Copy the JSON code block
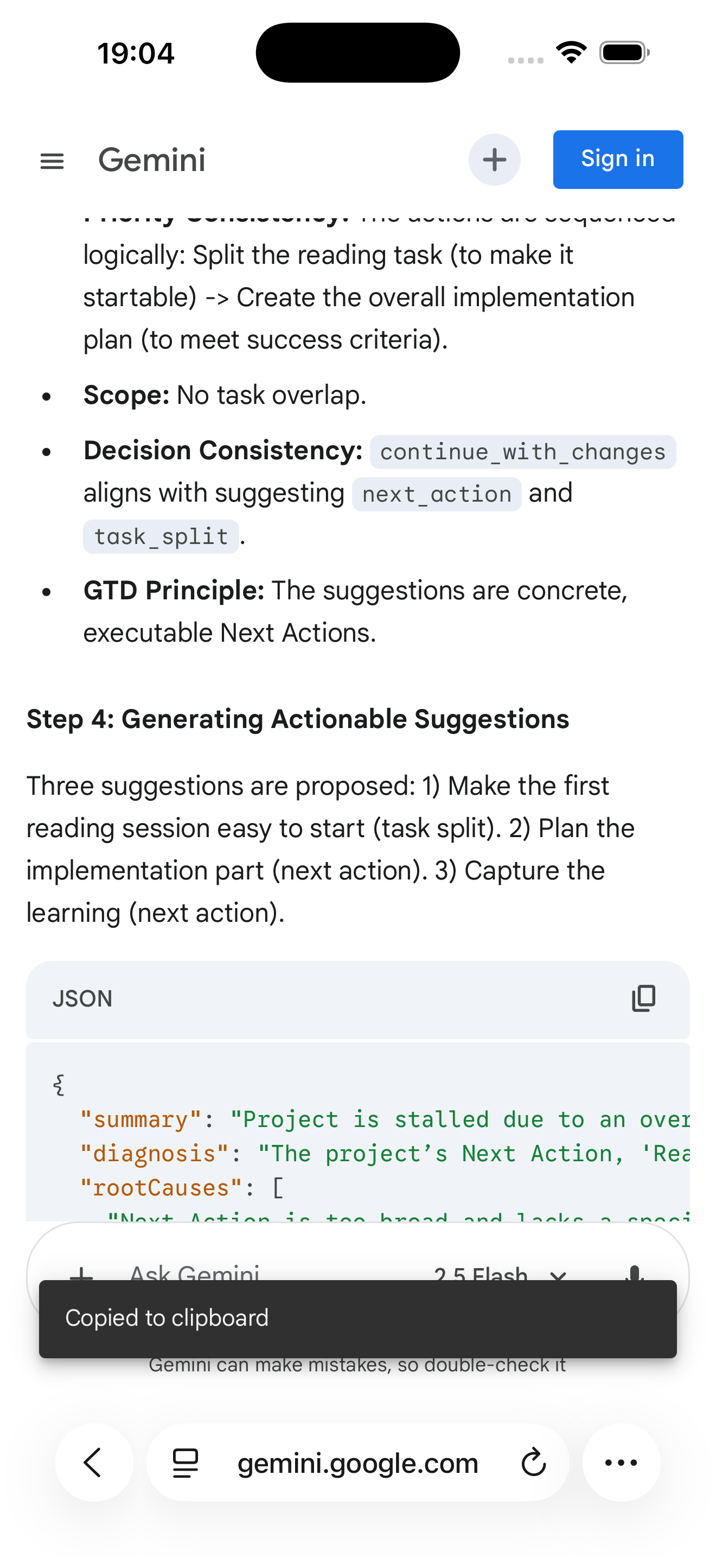The width and height of the screenshot is (716, 1557). coord(643,998)
